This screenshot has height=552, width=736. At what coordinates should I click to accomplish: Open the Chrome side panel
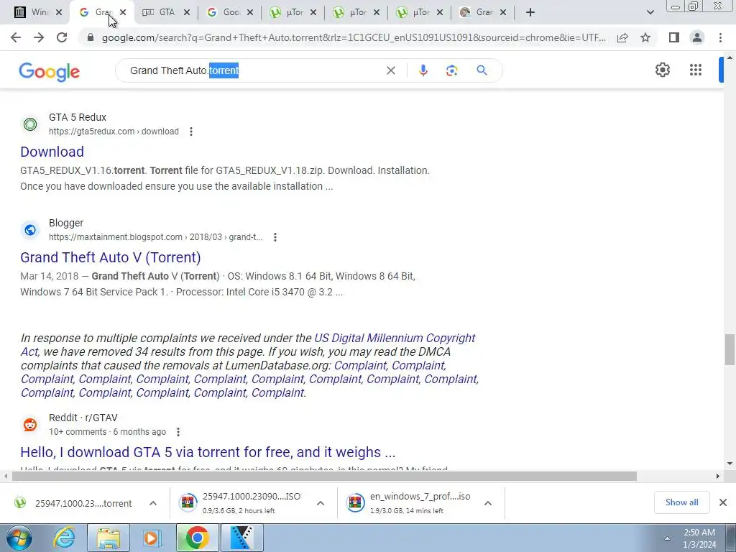(674, 37)
